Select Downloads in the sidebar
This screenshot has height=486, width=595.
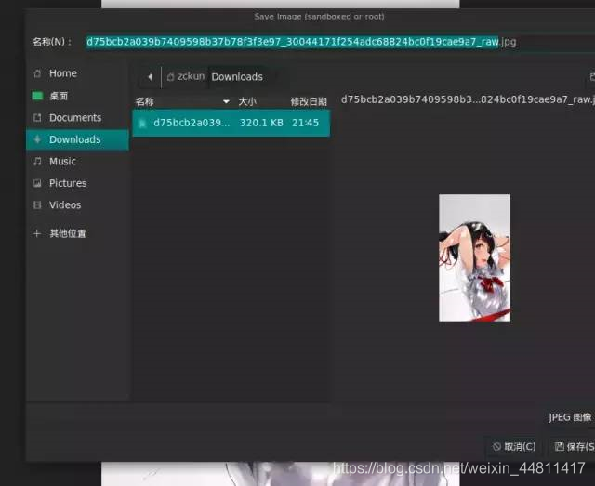pos(77,139)
